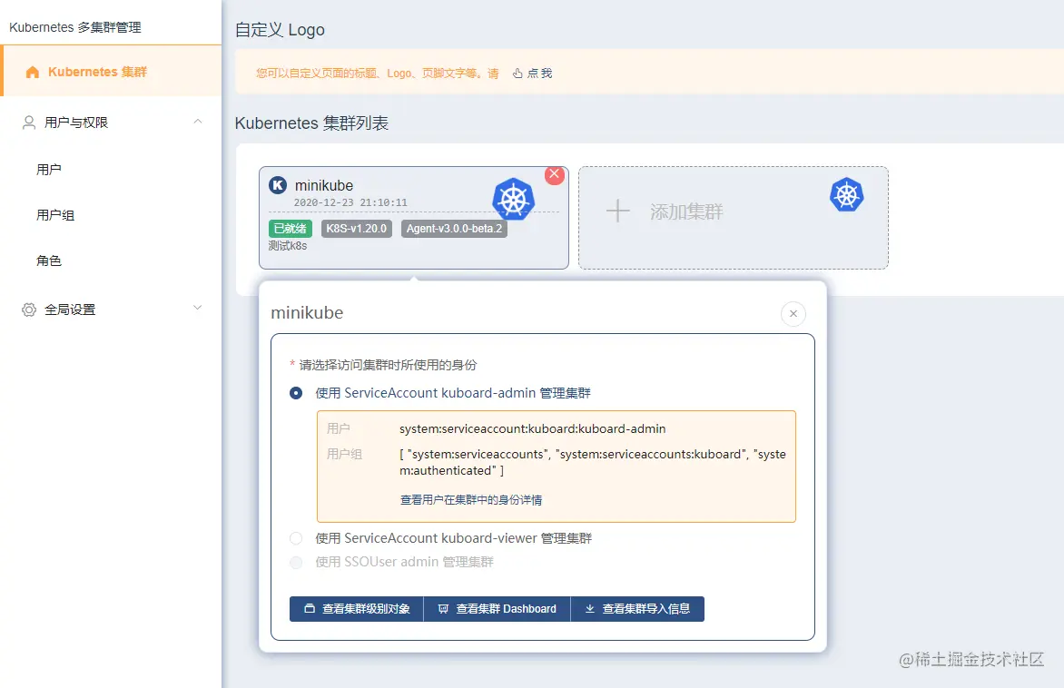This screenshot has width=1064, height=688.
Task: Click the Kubernetes 多集群管理 header title
Action: click(x=75, y=27)
